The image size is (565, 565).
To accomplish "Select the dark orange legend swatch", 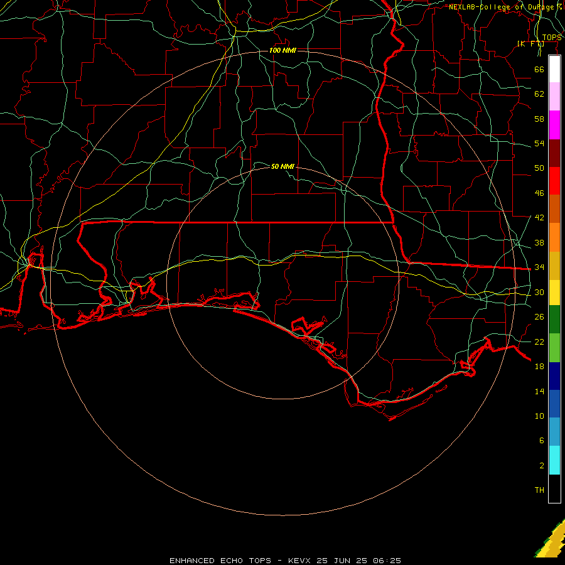I will (x=554, y=209).
